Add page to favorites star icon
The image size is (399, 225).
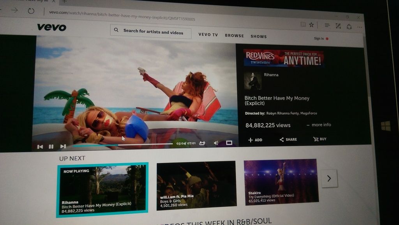pos(311,24)
